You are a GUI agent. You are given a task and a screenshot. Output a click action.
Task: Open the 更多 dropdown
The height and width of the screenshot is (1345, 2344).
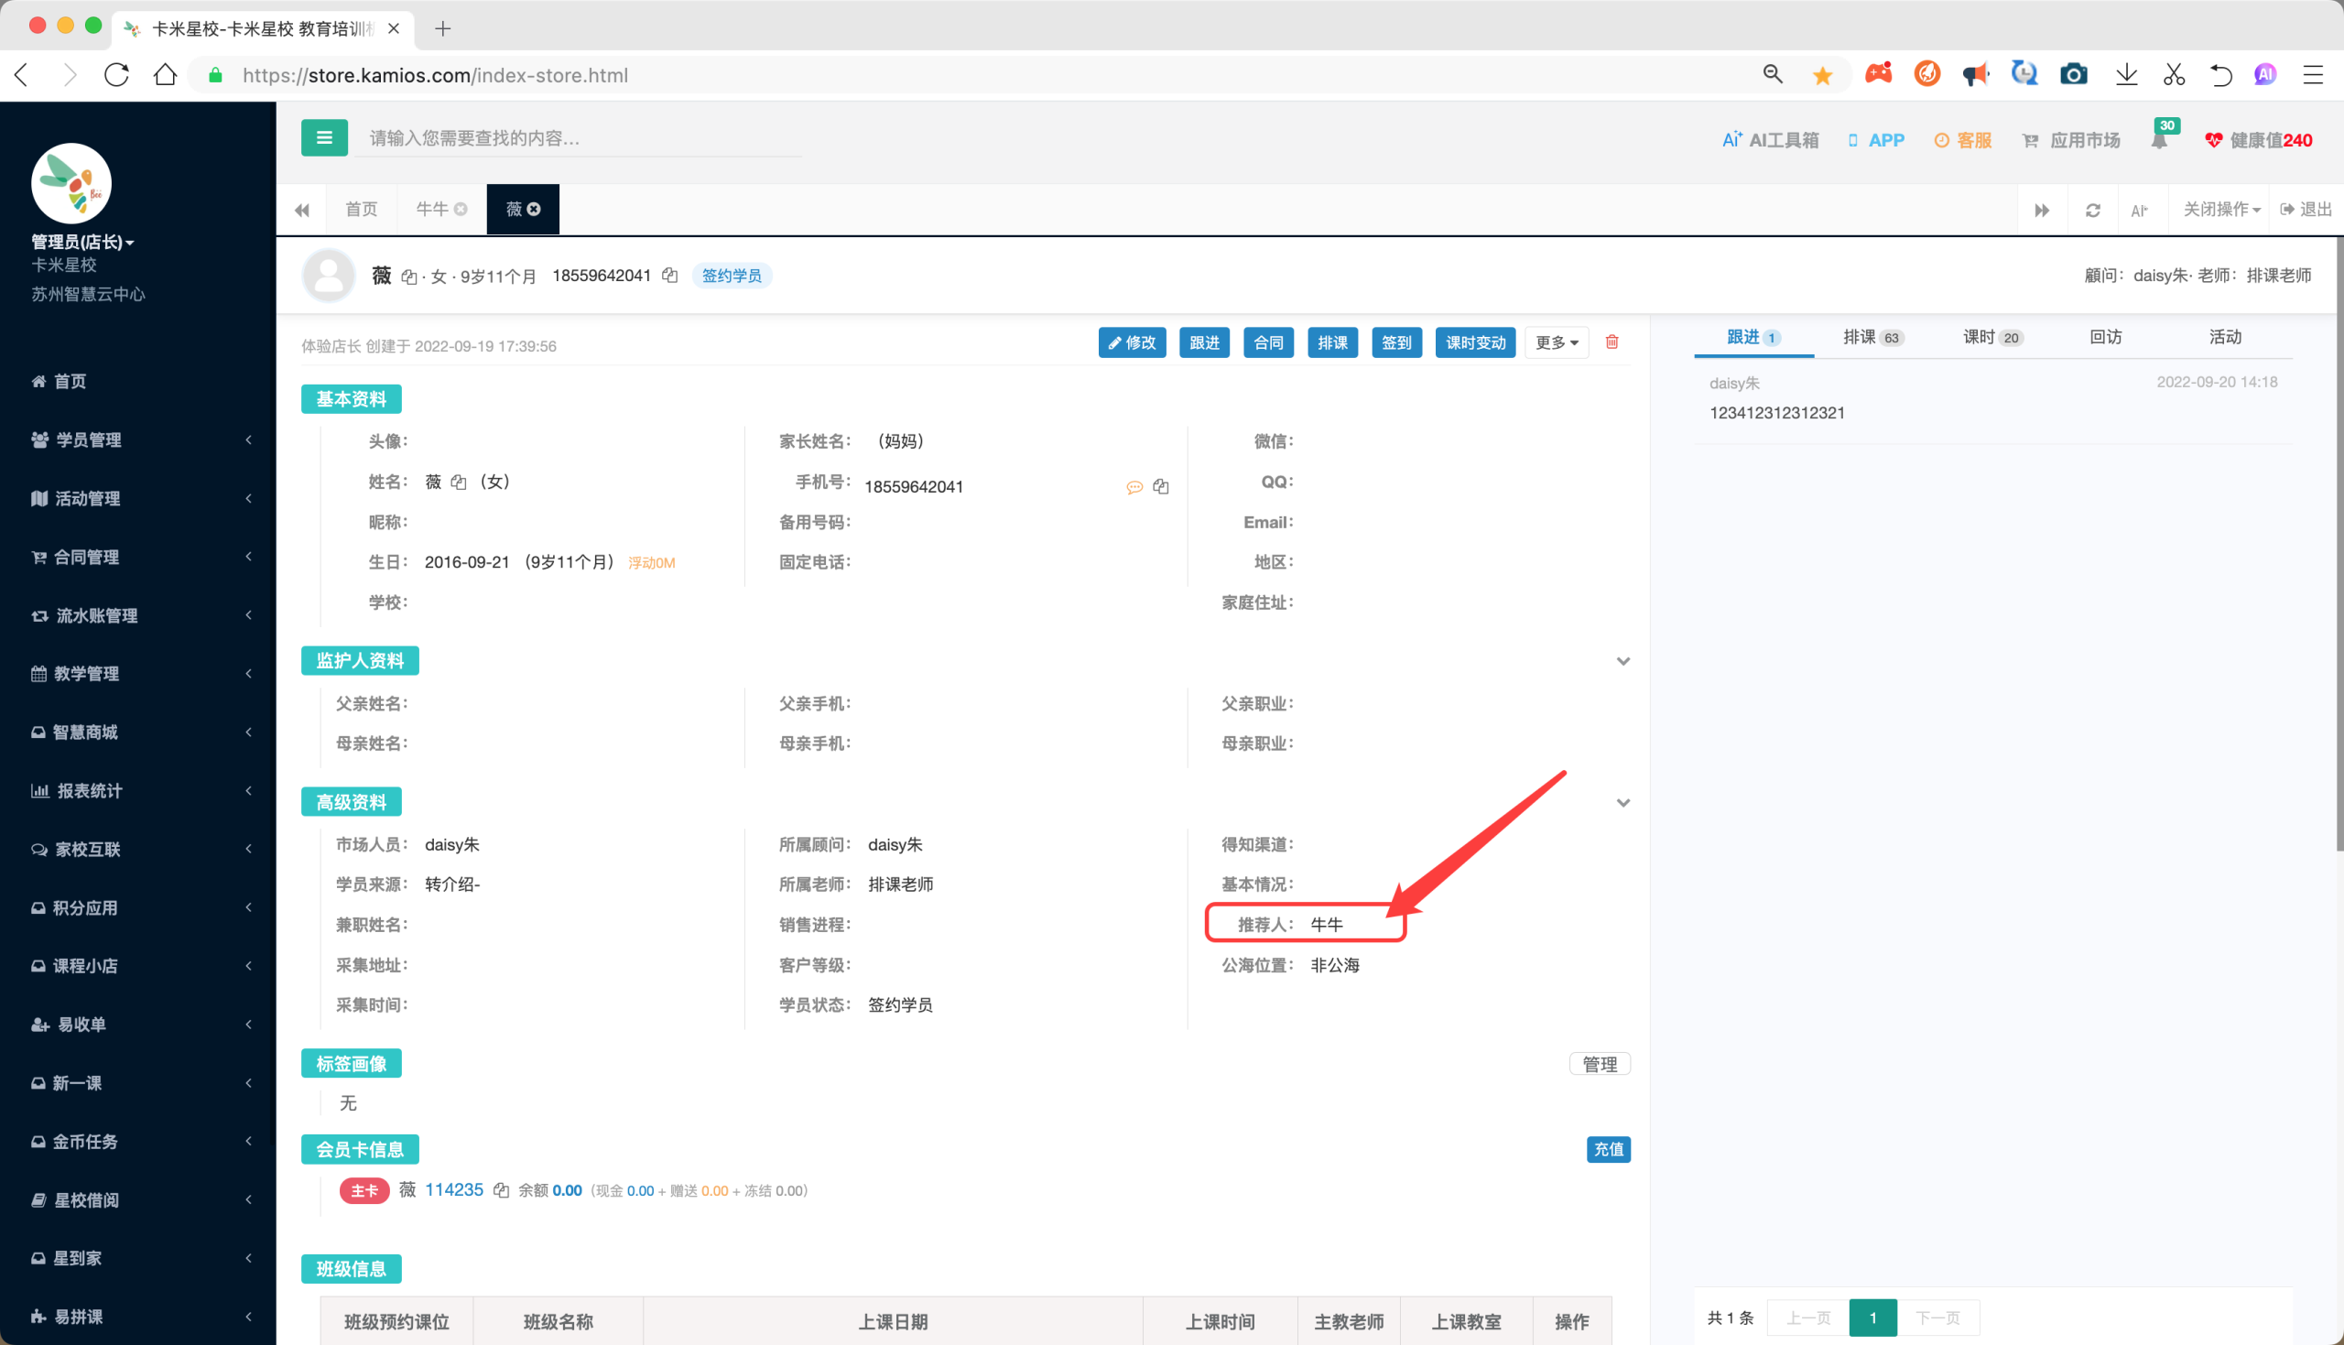[1557, 342]
